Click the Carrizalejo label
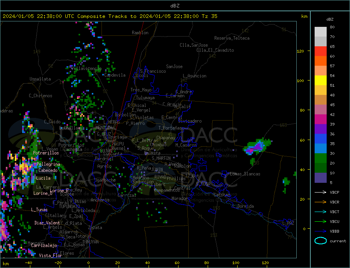 click(44, 245)
